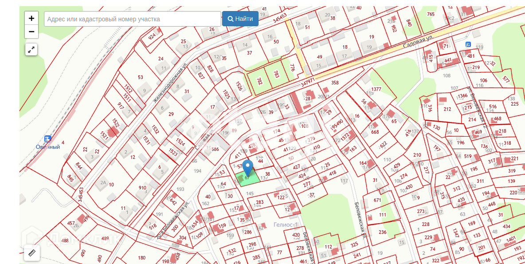Select green parcel 776
The width and height of the screenshot is (525, 264).
(x=292, y=68)
